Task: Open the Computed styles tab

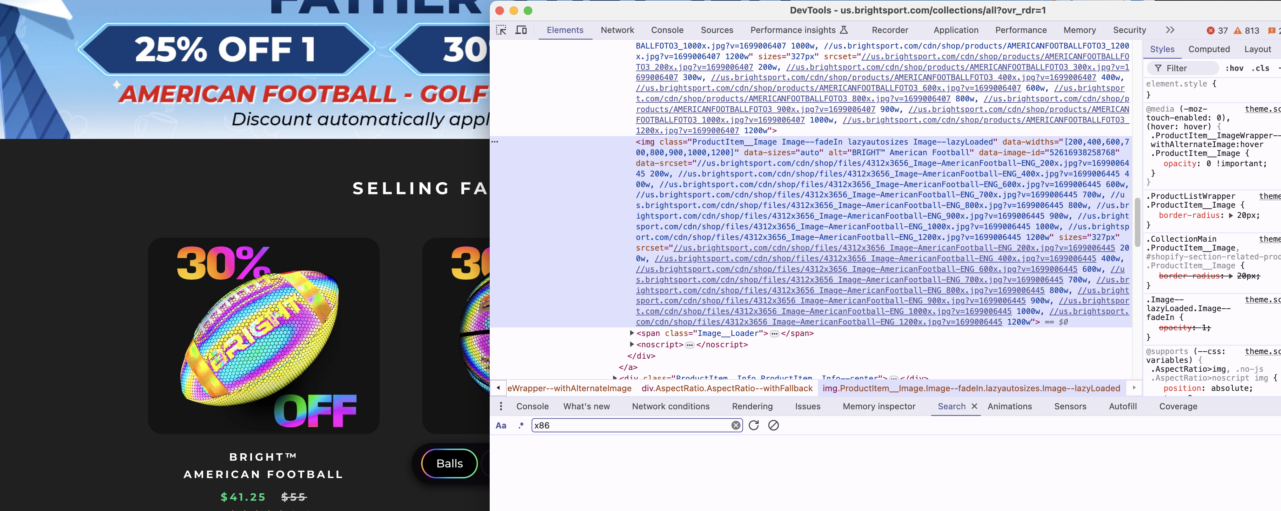Action: click(x=1208, y=49)
